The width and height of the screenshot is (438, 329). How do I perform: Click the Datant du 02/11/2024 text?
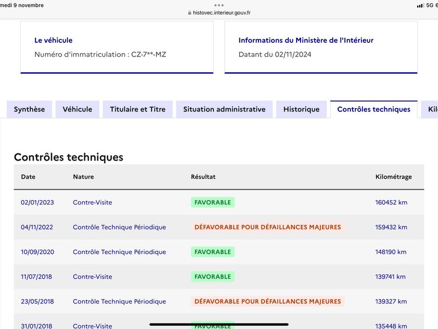(x=275, y=54)
